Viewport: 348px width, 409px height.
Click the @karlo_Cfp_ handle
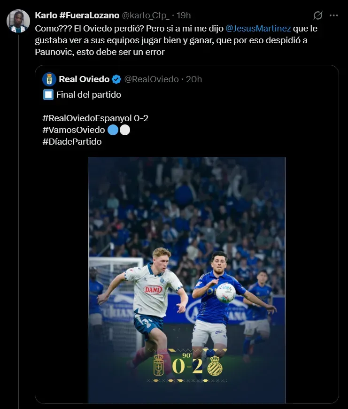click(x=146, y=15)
